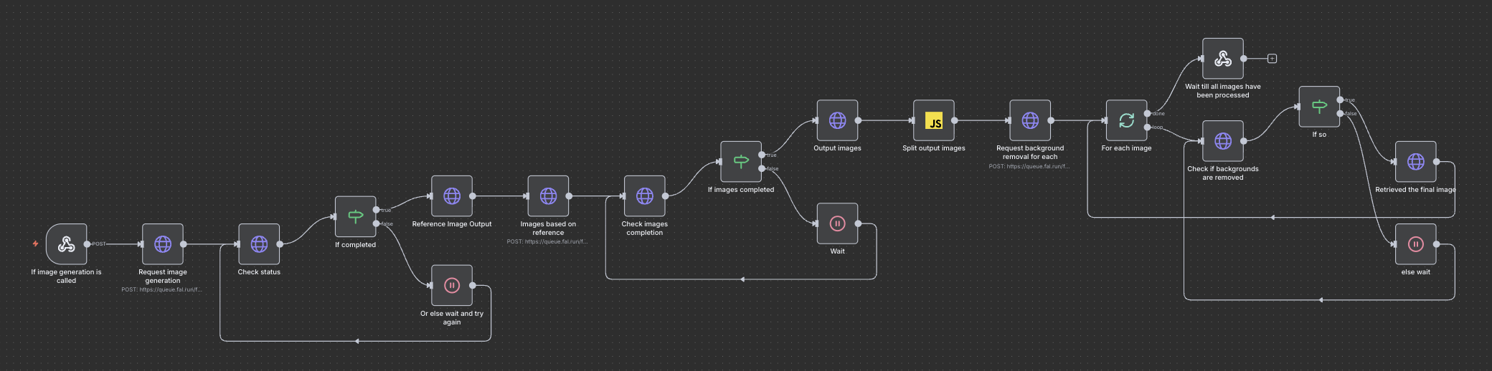The height and width of the screenshot is (371, 1492).
Task: Click the Check status HTTP node
Action: 259,244
